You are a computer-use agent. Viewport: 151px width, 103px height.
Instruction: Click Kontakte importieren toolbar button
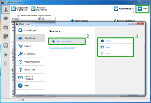[39, 9]
